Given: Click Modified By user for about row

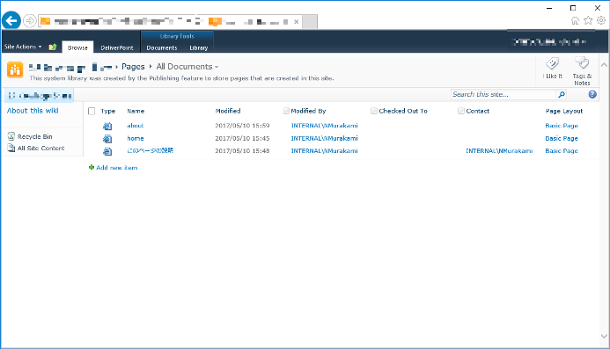Looking at the screenshot, I should tap(325, 126).
